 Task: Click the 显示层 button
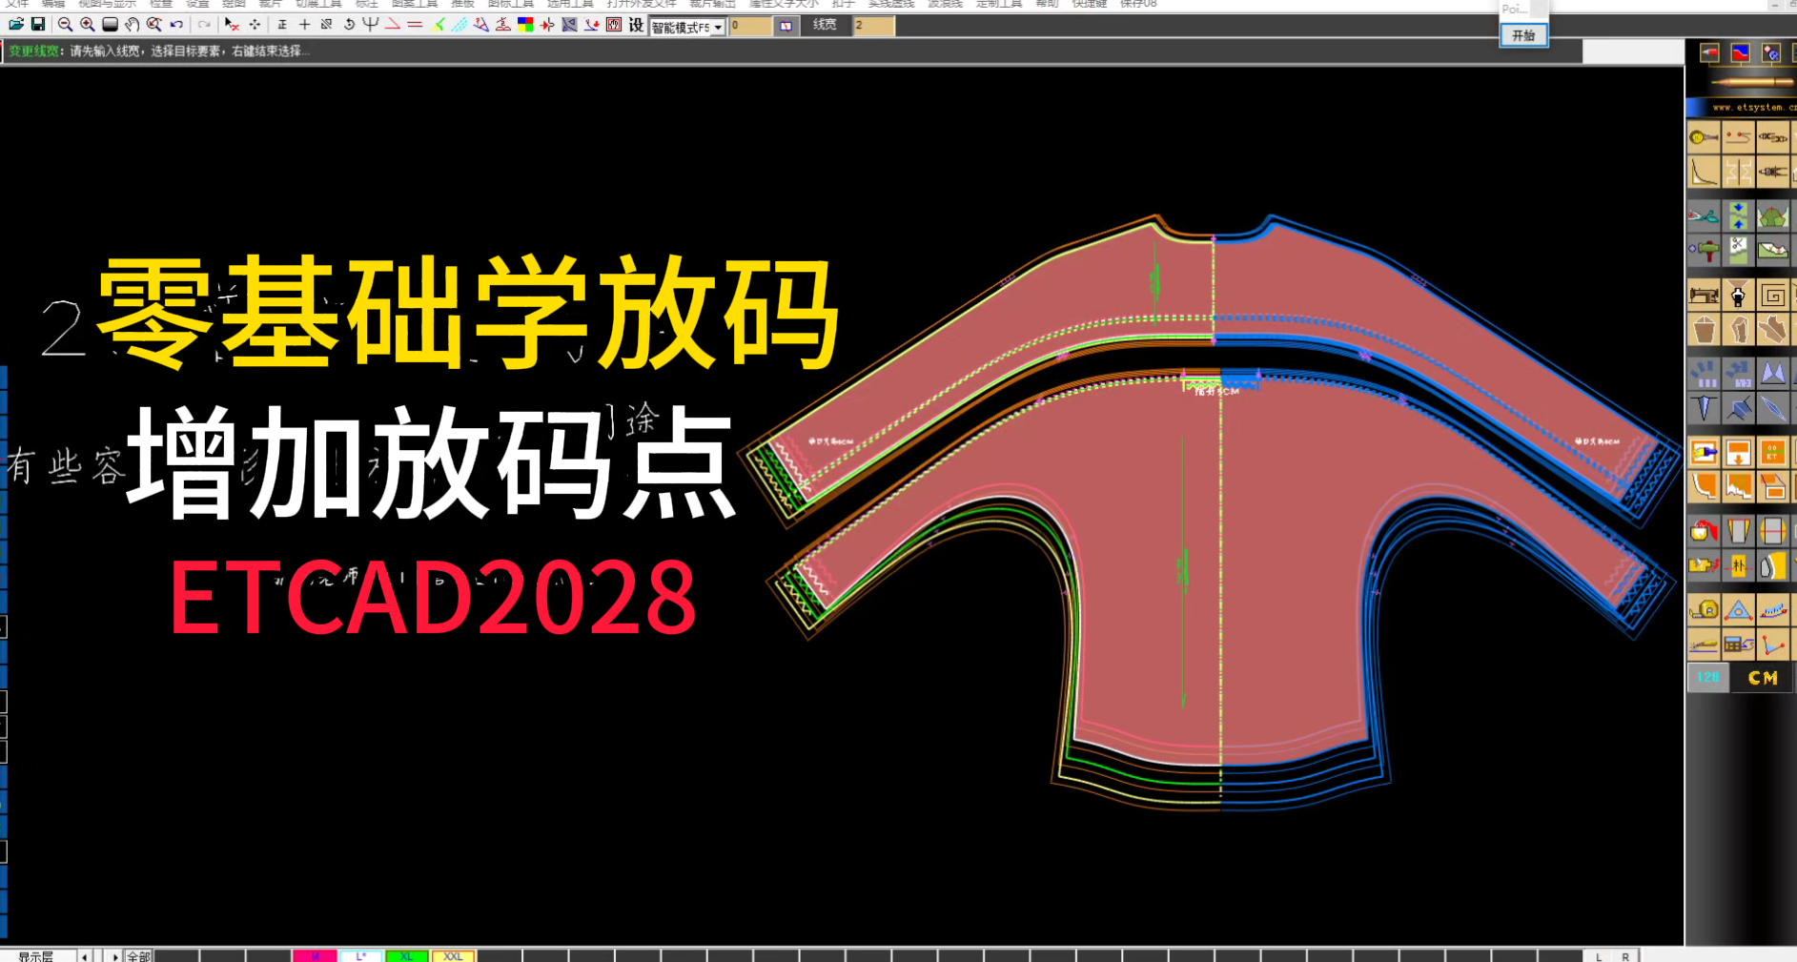point(36,955)
